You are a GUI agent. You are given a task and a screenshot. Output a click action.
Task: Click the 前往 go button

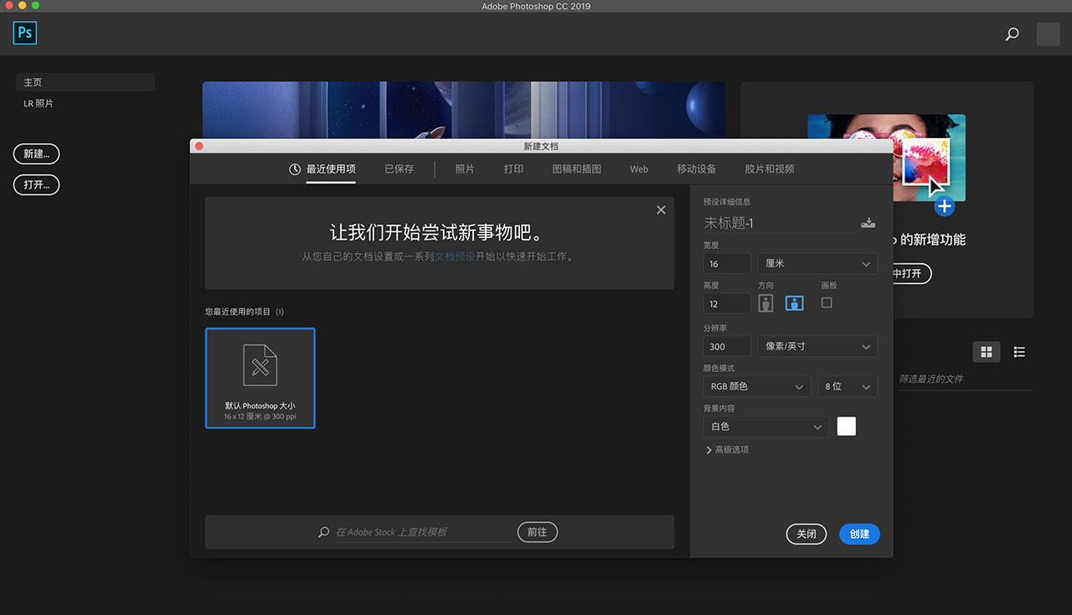point(537,532)
